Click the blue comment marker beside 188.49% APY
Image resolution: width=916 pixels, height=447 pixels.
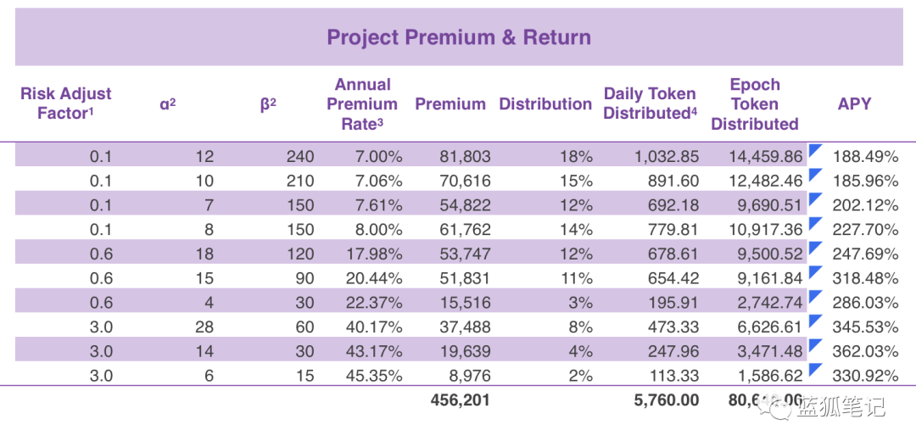click(x=815, y=151)
